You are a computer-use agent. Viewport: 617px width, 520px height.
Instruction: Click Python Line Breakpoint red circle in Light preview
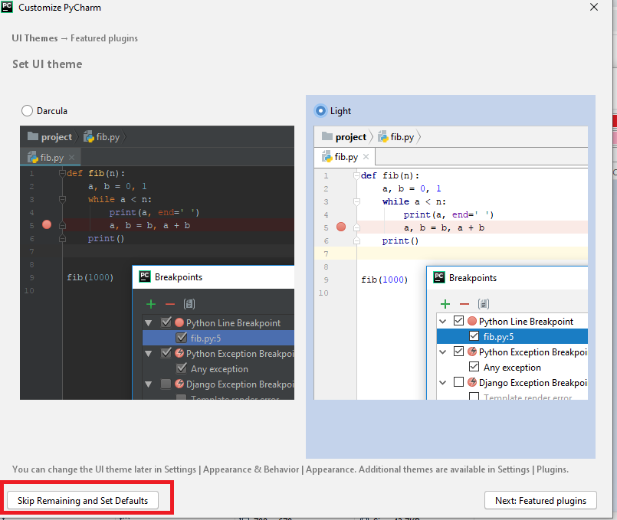pyautogui.click(x=472, y=321)
